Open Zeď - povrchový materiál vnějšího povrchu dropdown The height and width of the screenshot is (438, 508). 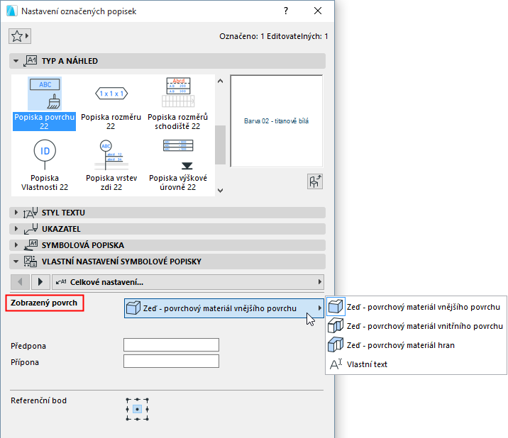point(224,308)
